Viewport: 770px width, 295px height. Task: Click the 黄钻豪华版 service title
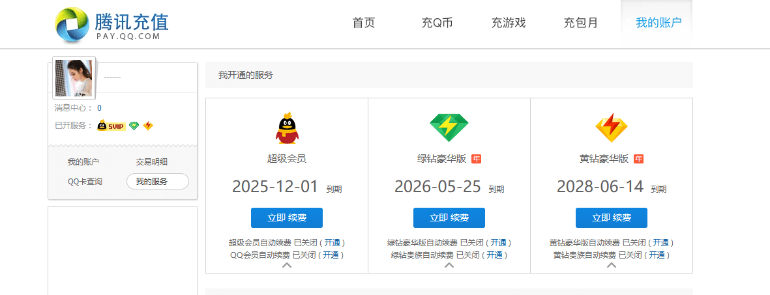[x=604, y=158]
